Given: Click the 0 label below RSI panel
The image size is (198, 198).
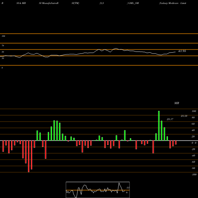Looking at the screenshot, I should [2, 68].
